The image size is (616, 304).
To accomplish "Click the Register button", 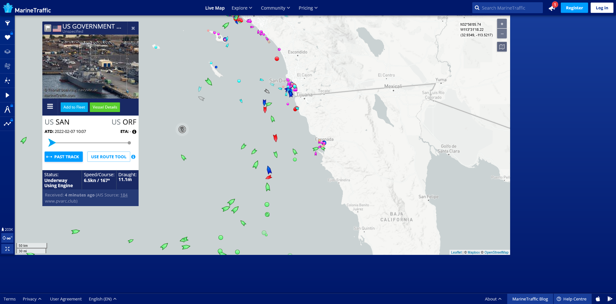I will coord(574,8).
